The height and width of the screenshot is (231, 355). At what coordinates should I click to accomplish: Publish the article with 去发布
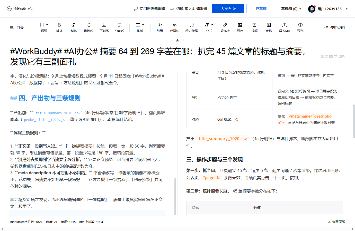228,9
